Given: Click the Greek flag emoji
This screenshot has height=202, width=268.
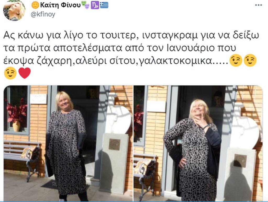Looking at the screenshot, I should [104, 5].
